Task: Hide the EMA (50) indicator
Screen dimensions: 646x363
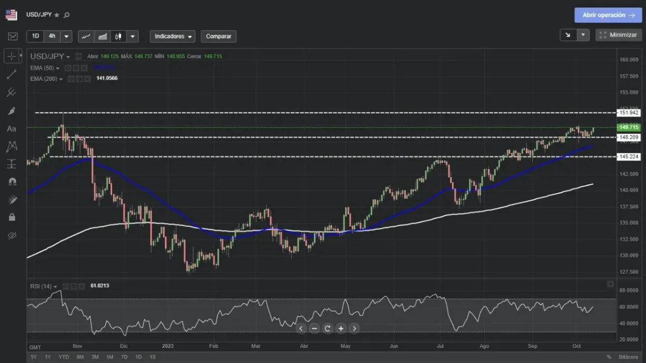Action: click(x=68, y=68)
